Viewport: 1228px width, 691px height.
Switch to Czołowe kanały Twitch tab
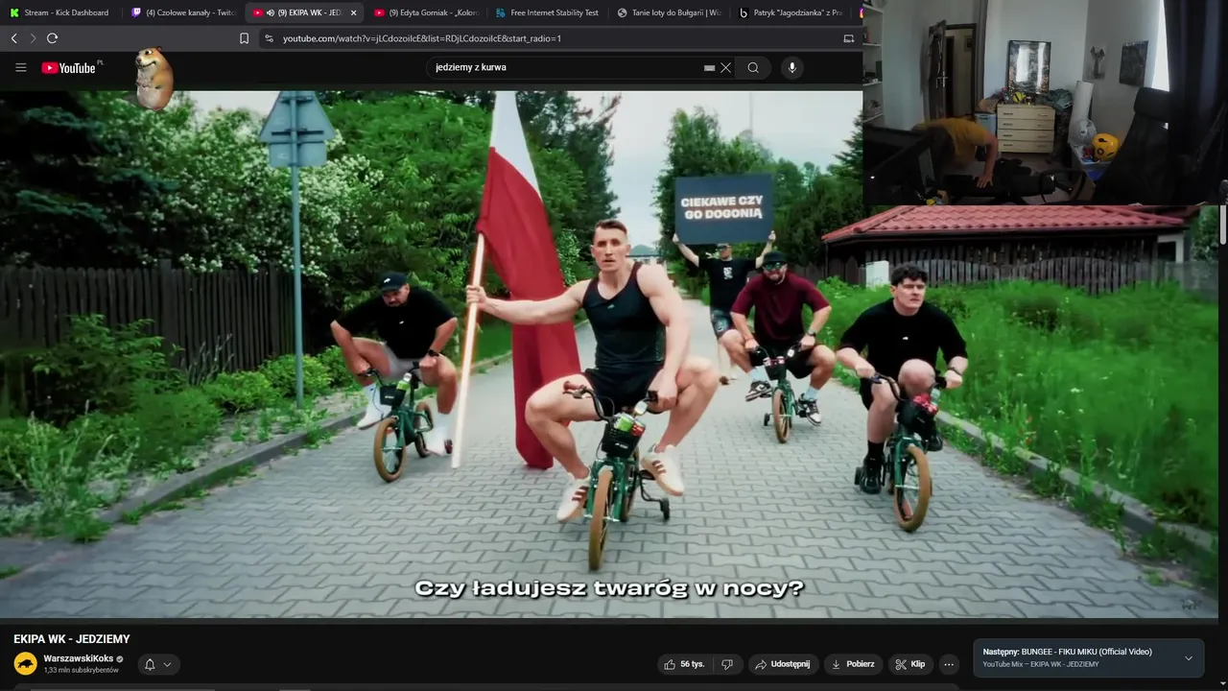[x=182, y=12]
